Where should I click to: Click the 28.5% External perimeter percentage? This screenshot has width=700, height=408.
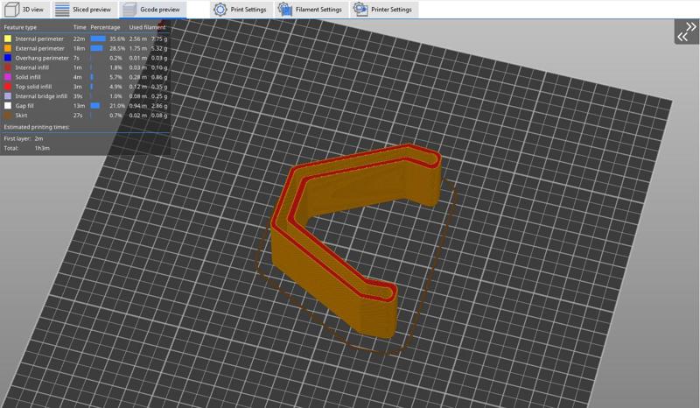(x=117, y=48)
